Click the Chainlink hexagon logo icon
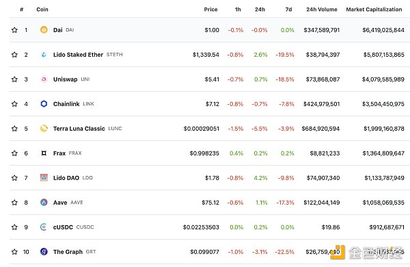 pyautogui.click(x=44, y=104)
